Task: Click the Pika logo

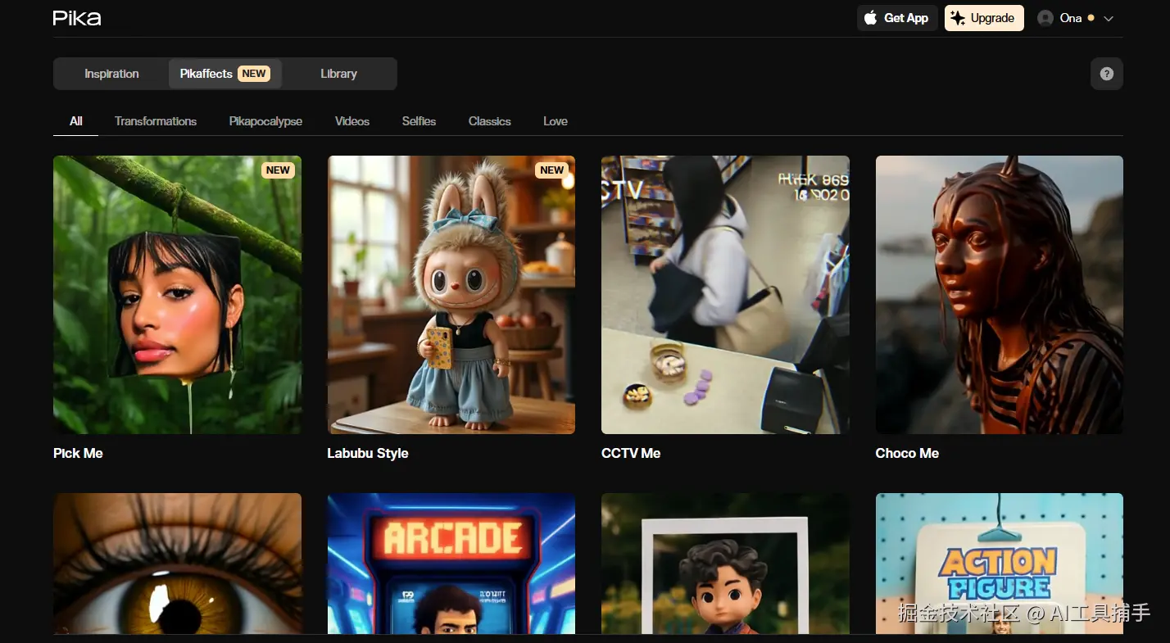Action: point(77,18)
